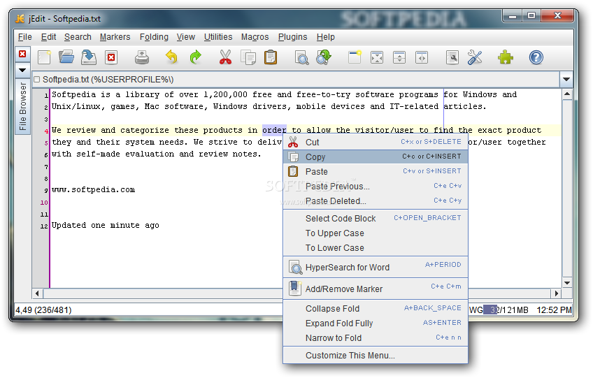Open Global Options wrench icon

coord(475,57)
